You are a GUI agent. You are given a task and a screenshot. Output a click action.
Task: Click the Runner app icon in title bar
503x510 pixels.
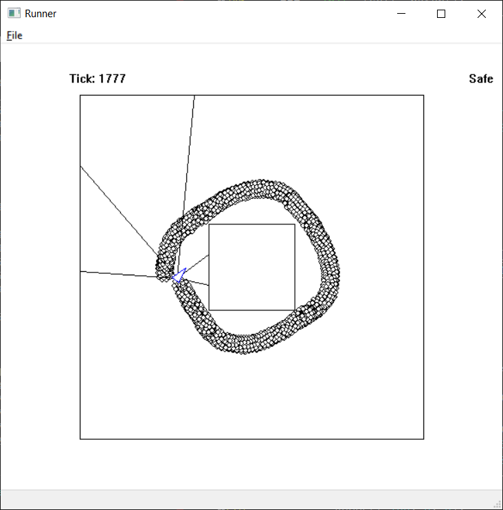(x=14, y=14)
